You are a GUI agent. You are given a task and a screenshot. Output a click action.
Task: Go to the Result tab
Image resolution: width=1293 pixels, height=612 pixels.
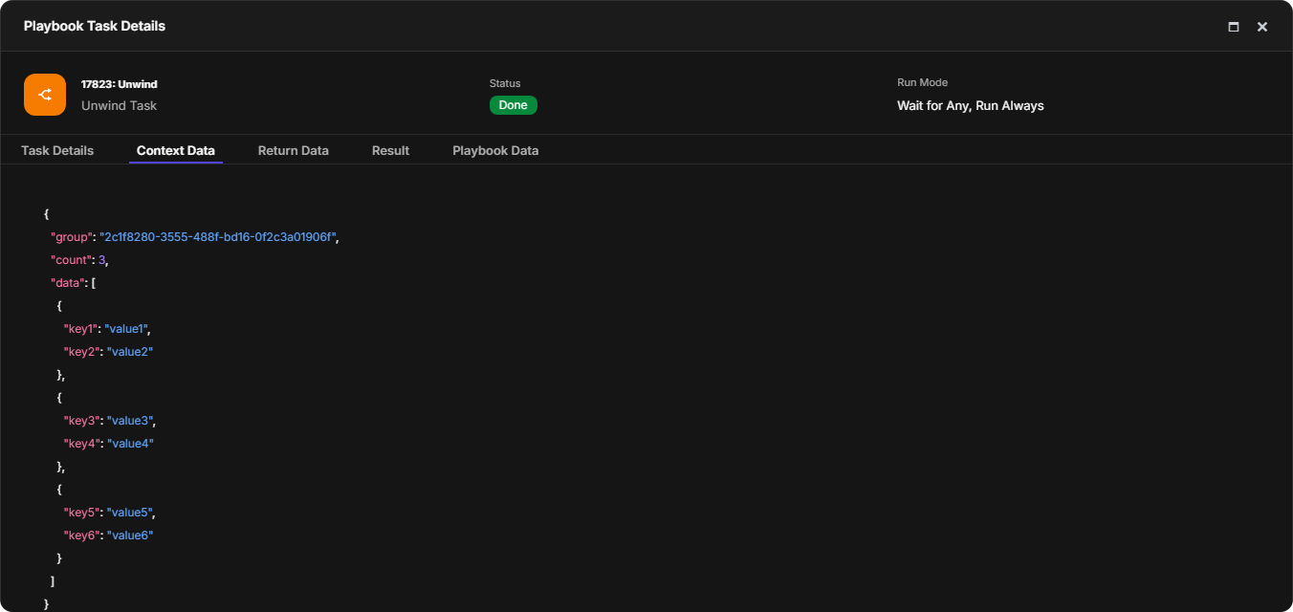click(390, 150)
